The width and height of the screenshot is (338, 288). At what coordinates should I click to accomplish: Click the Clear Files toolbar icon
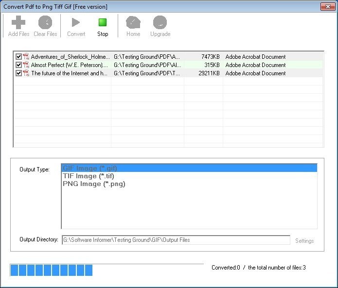click(x=45, y=22)
